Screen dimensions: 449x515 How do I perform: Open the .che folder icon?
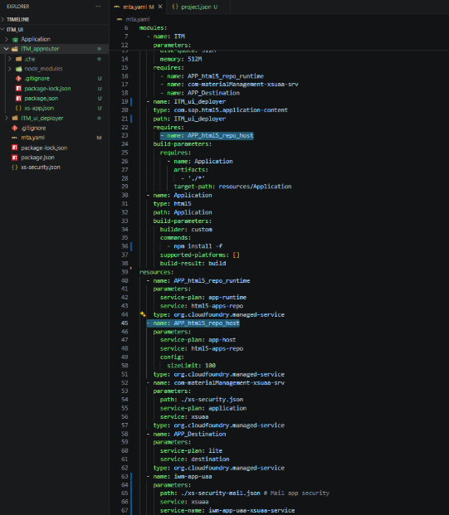point(18,59)
